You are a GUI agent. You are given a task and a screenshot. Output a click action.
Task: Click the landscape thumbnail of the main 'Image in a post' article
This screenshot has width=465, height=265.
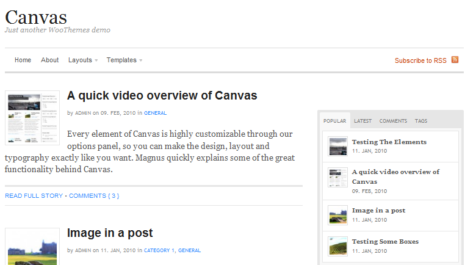pyautogui.click(x=32, y=247)
